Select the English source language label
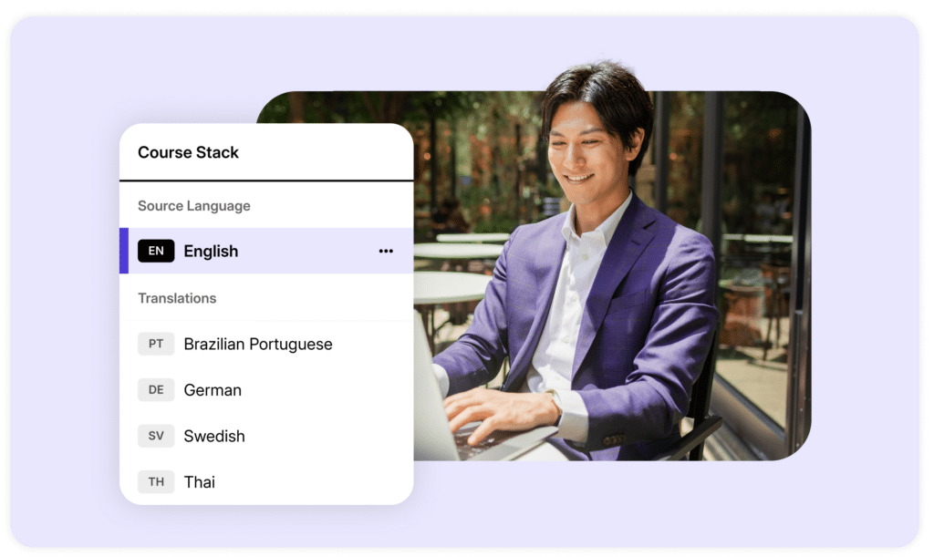Viewport: 934px width, 557px height. tap(211, 252)
